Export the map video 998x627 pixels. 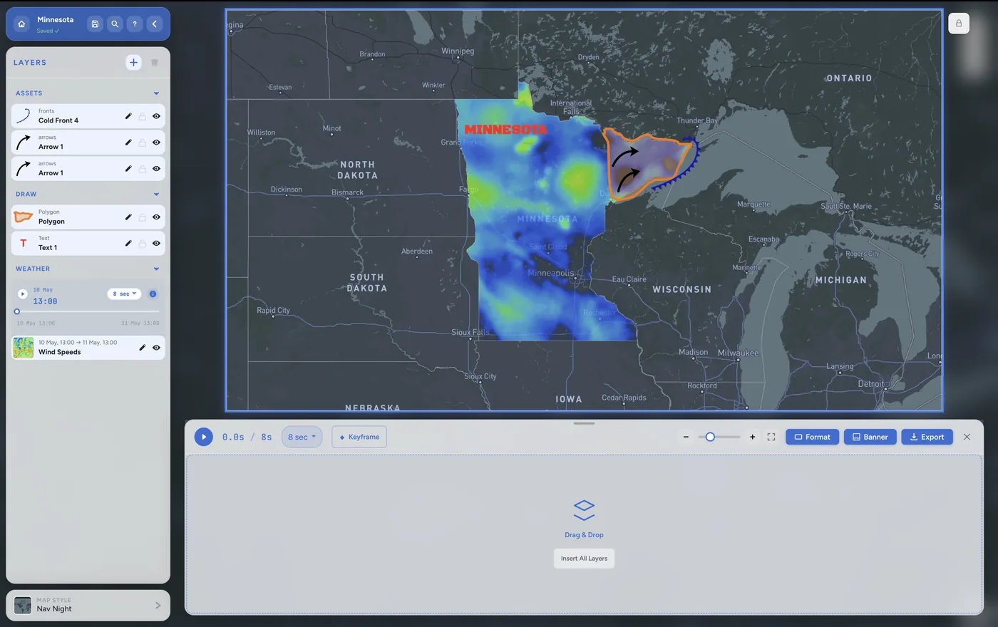coord(927,437)
